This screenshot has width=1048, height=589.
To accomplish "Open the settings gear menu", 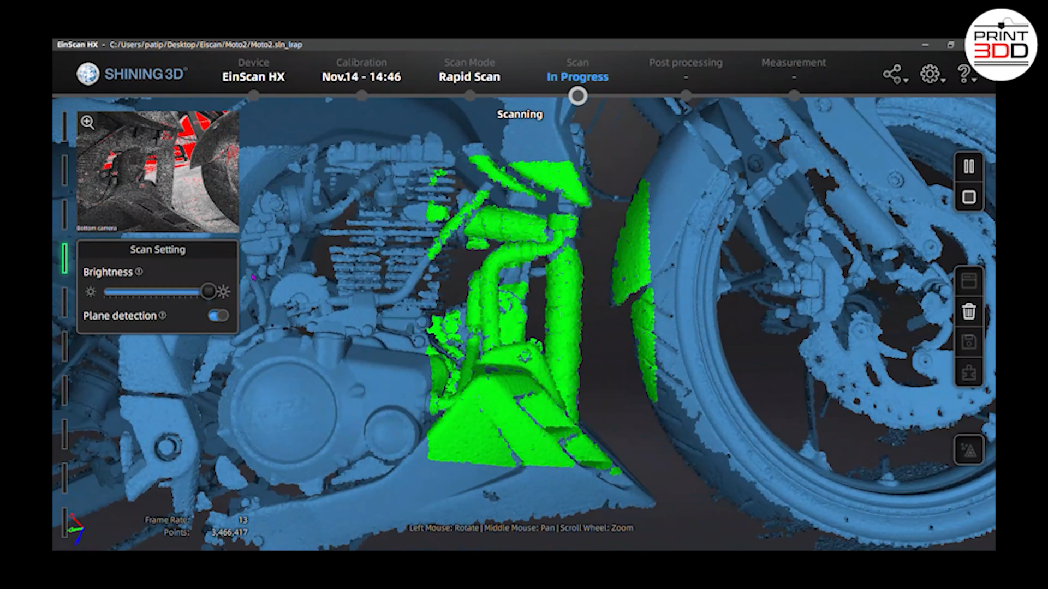I will (932, 74).
